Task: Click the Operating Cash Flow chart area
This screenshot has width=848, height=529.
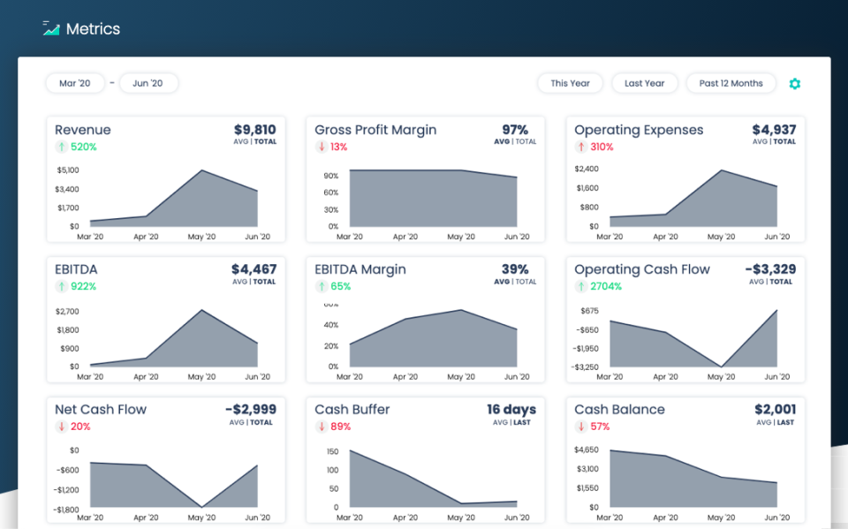Action: 689,344
